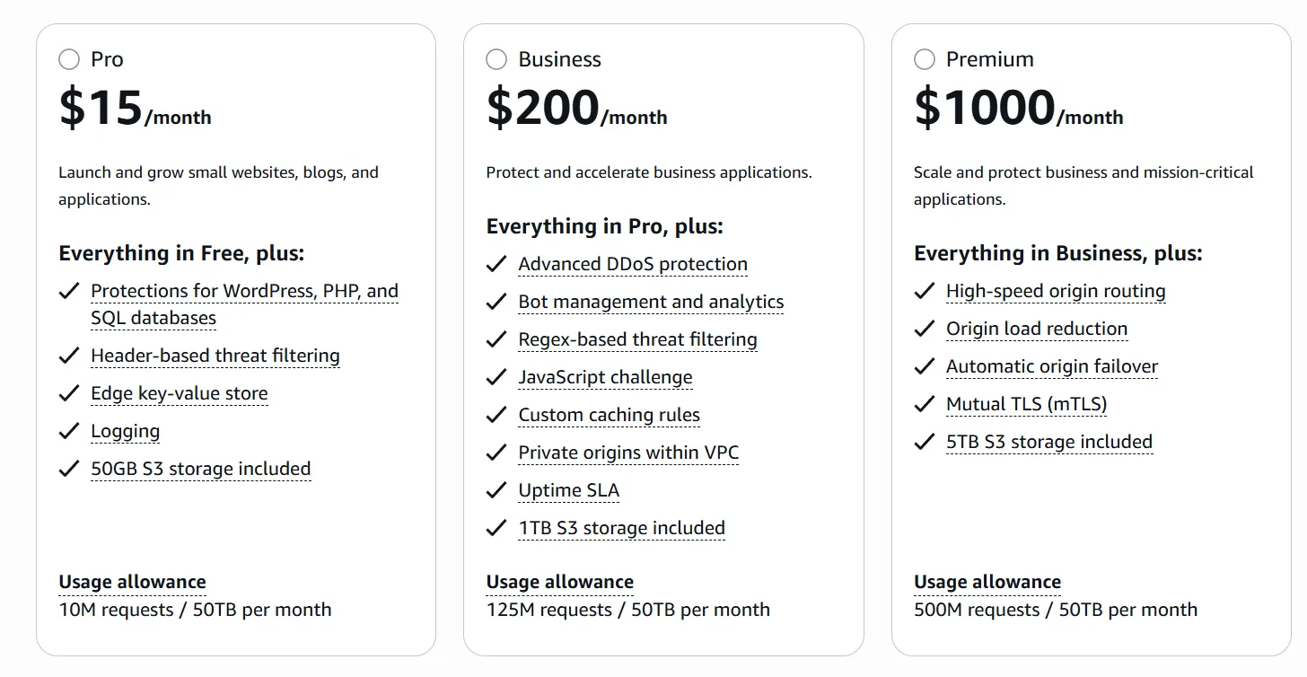1307x677 pixels.
Task: Open the JavaScript challenge feature link
Action: (x=605, y=377)
